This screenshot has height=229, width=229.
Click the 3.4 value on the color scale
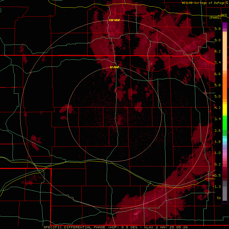pos(218,119)
